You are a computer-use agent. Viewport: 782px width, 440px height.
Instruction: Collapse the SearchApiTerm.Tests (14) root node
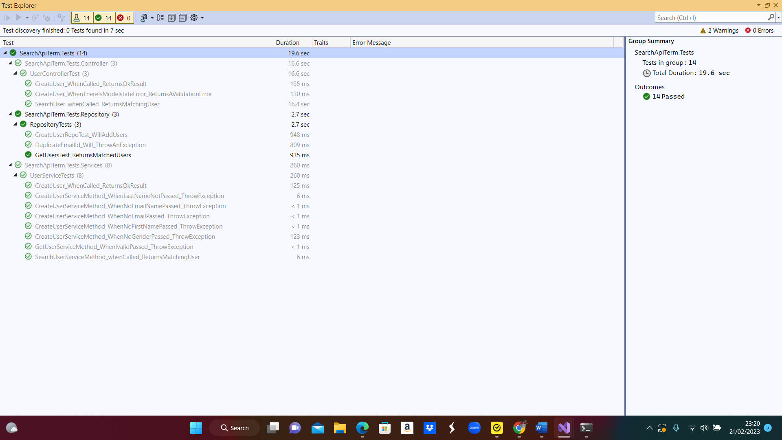pyautogui.click(x=5, y=53)
